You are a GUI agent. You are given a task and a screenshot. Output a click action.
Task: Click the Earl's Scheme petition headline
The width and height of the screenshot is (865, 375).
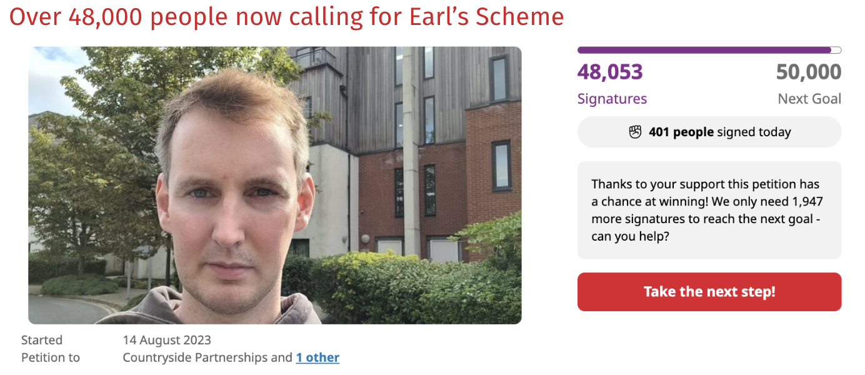click(x=286, y=17)
